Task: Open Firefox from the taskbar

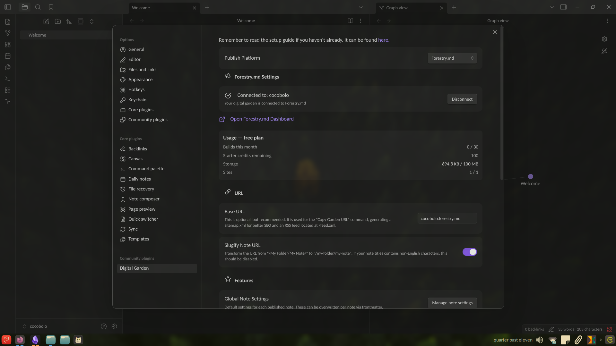Action: click(x=20, y=340)
